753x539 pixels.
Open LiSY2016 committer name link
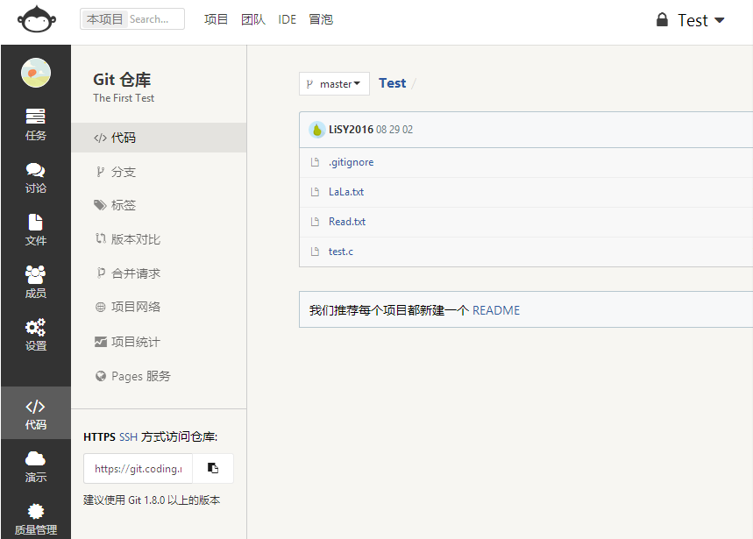tap(351, 130)
